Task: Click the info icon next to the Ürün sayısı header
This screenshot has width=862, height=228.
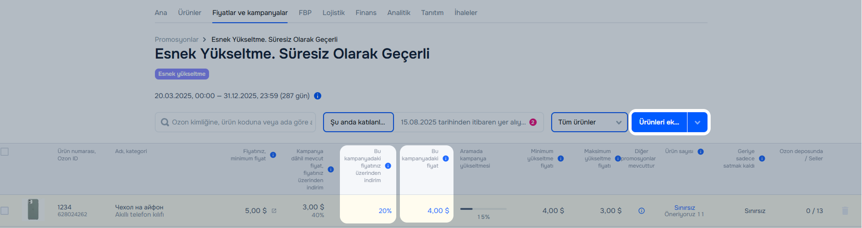Action: (x=701, y=152)
